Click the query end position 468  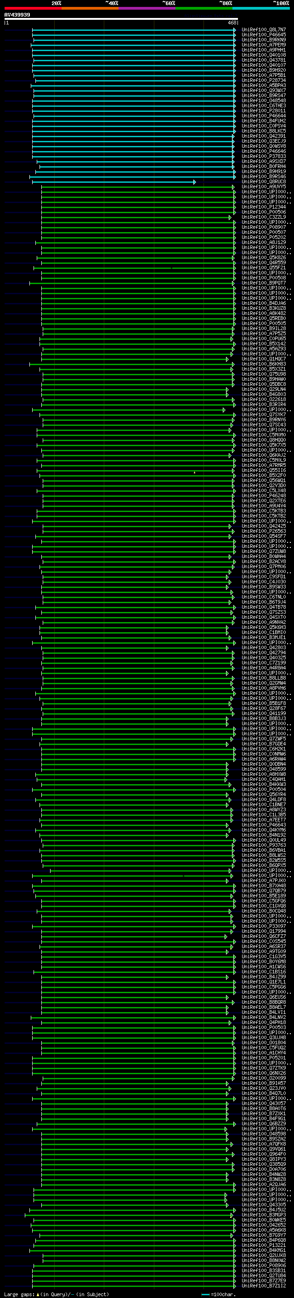tap(232, 23)
